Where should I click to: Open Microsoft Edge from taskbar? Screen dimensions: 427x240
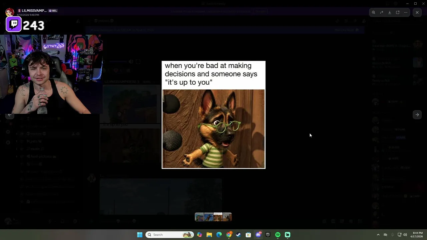[x=219, y=235]
